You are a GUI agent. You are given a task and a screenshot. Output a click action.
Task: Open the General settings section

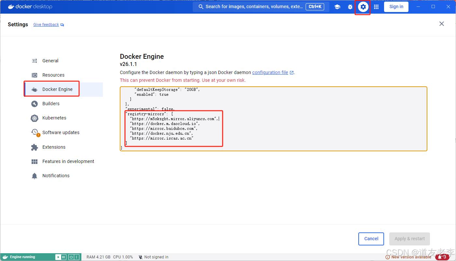tap(63, 61)
